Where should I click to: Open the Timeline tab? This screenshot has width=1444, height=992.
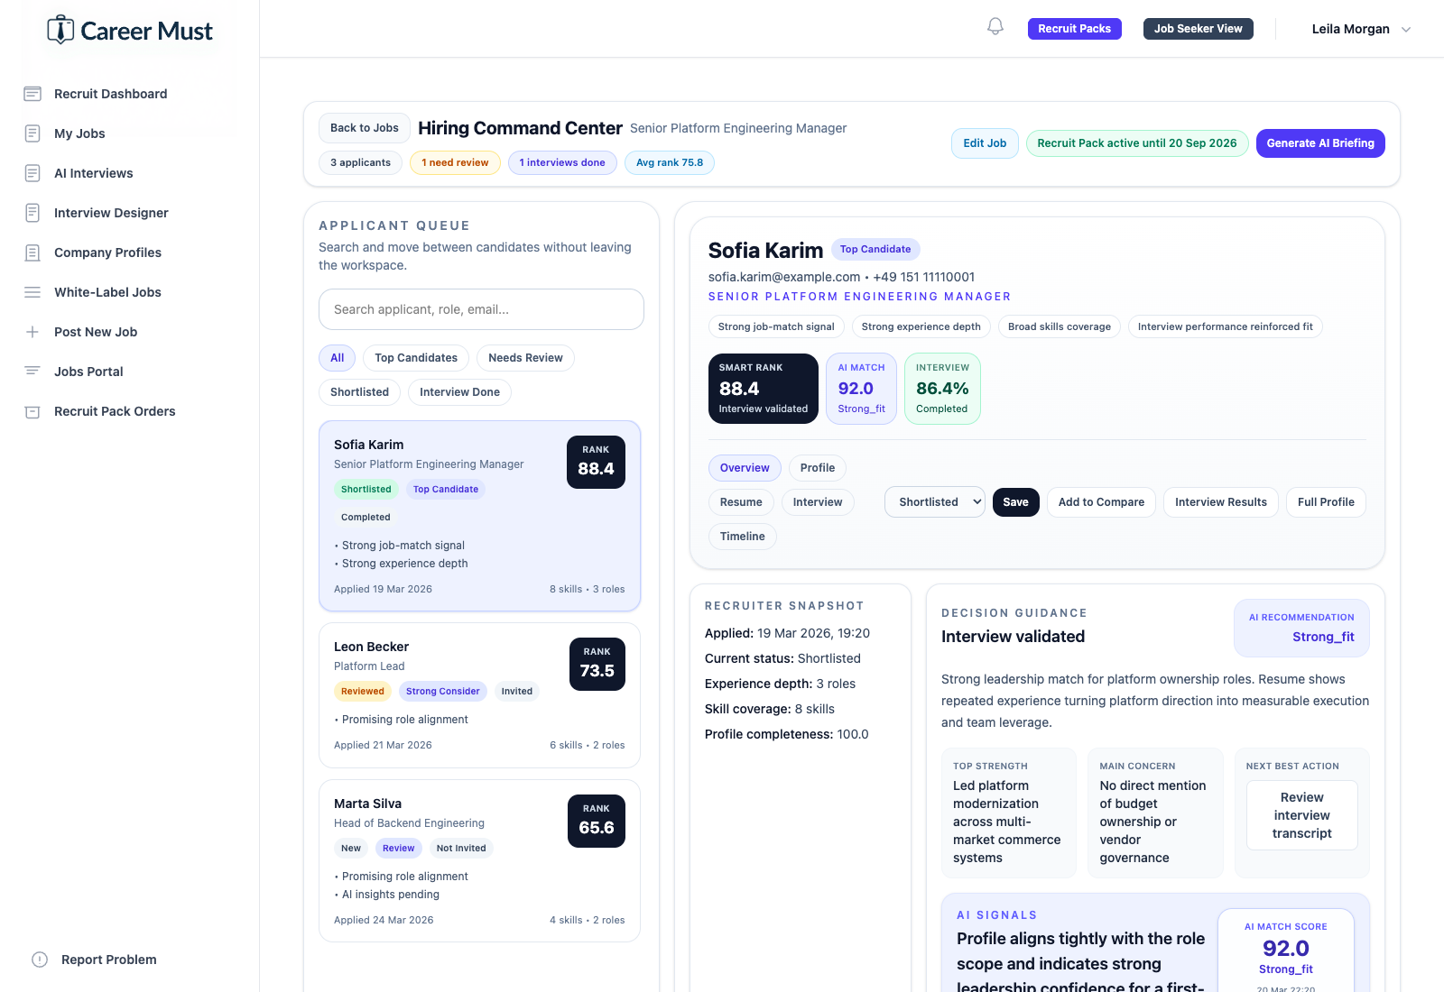point(742,537)
